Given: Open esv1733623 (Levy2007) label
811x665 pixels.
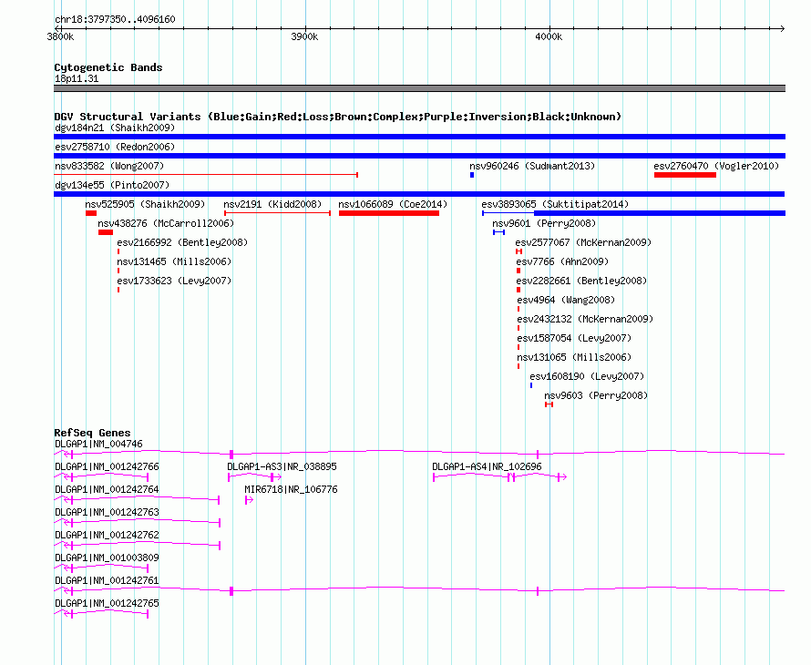Looking at the screenshot, I should point(174,281).
